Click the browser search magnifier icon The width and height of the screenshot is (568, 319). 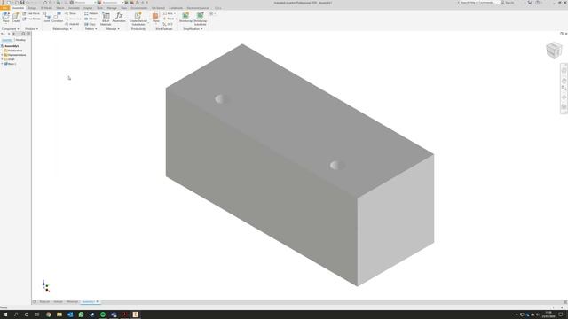pos(24,34)
